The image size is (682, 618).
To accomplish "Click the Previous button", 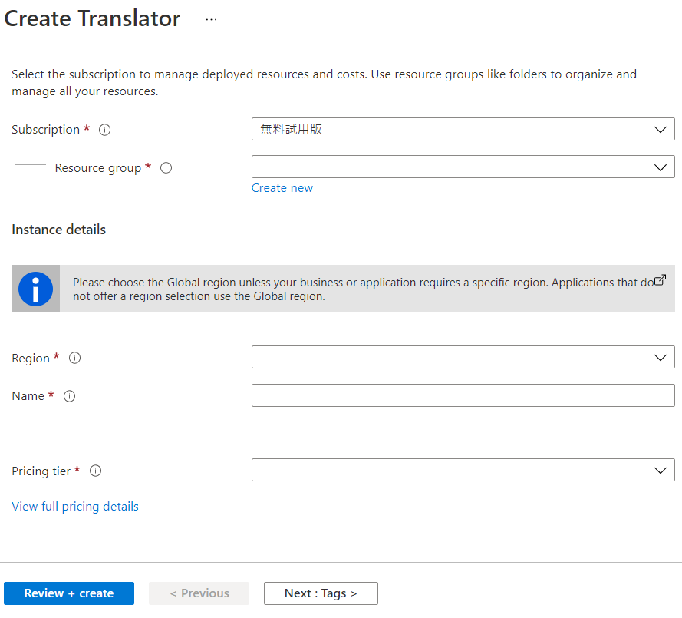I will (199, 593).
